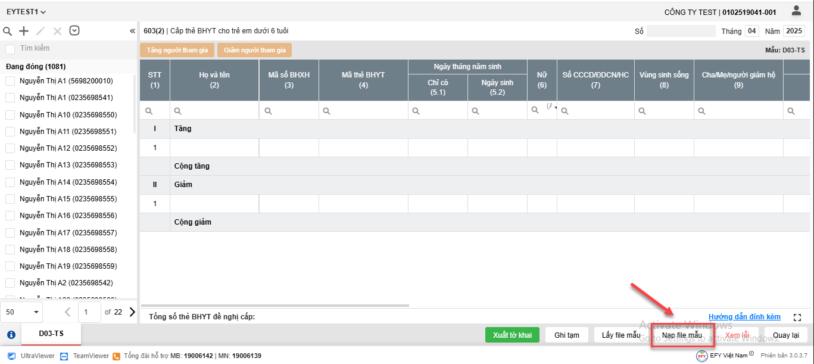Go to next page of employee list

(132, 312)
